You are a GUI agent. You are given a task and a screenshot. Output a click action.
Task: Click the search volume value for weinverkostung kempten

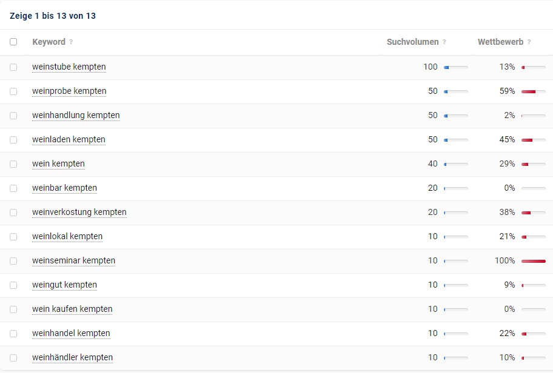432,213
